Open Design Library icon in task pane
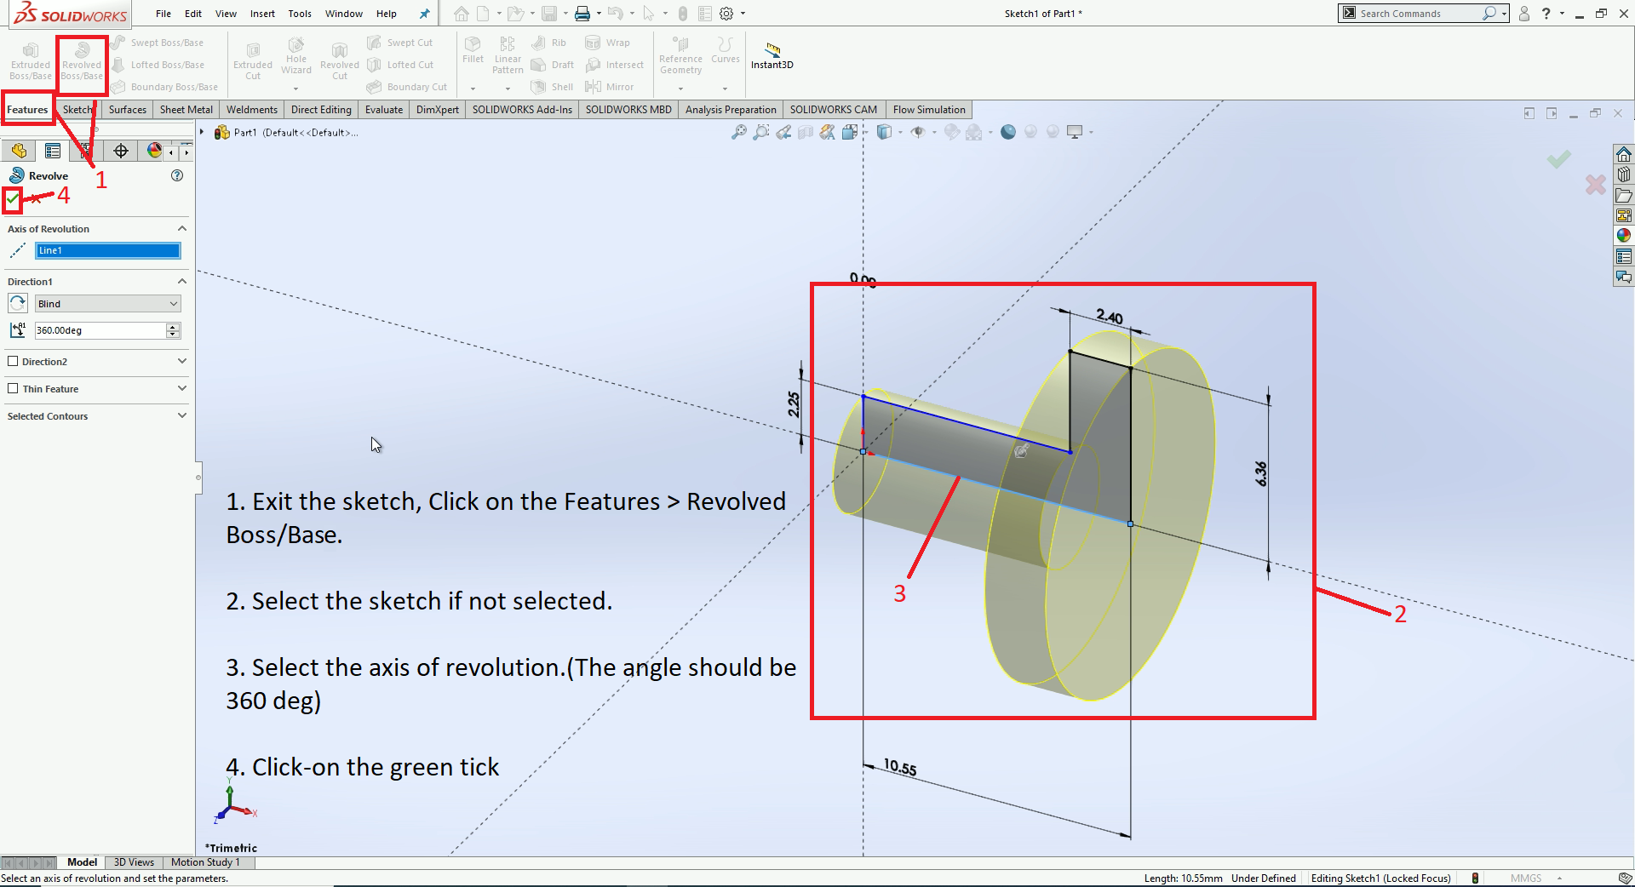The width and height of the screenshot is (1635, 887). click(x=1624, y=175)
